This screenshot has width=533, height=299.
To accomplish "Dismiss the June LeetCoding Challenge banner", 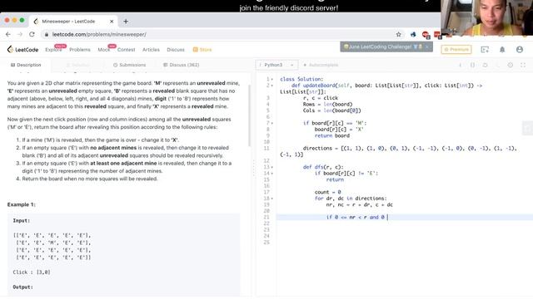I will 427,47.
